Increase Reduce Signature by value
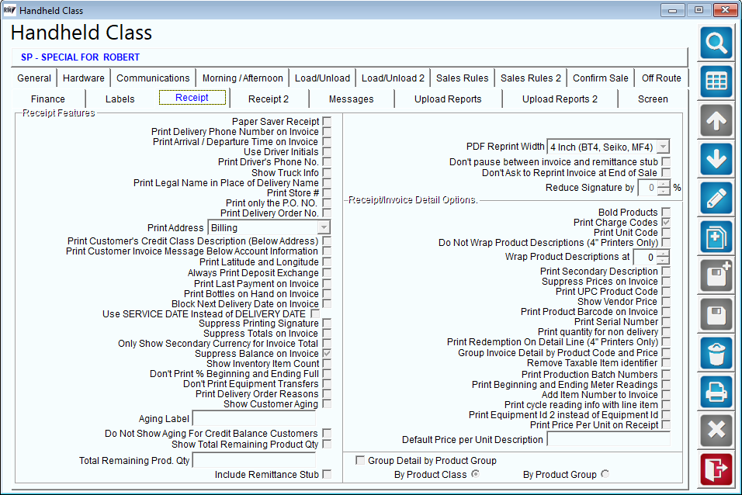The image size is (742, 495). pyautogui.click(x=664, y=184)
